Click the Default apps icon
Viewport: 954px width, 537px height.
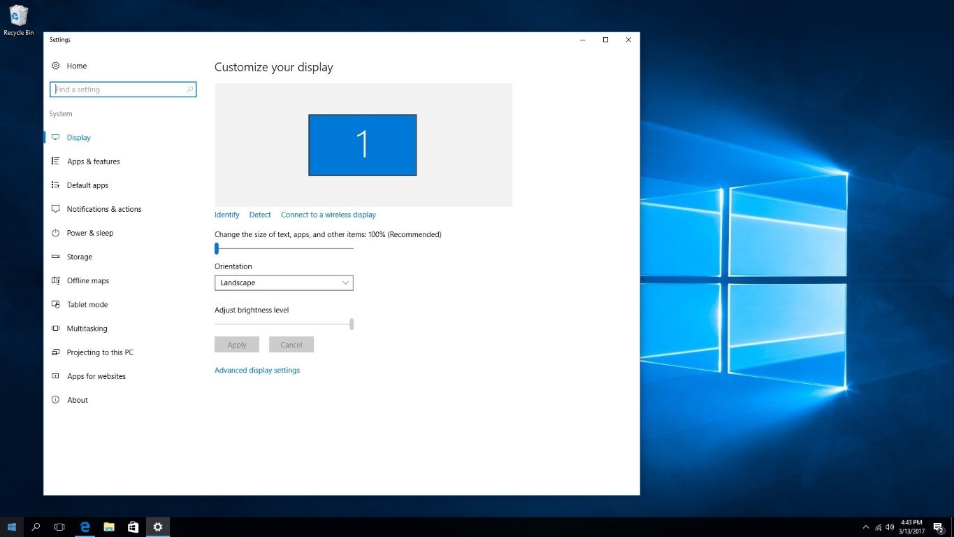pyautogui.click(x=55, y=185)
